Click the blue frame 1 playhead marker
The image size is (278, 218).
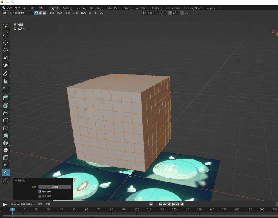click(x=12, y=209)
